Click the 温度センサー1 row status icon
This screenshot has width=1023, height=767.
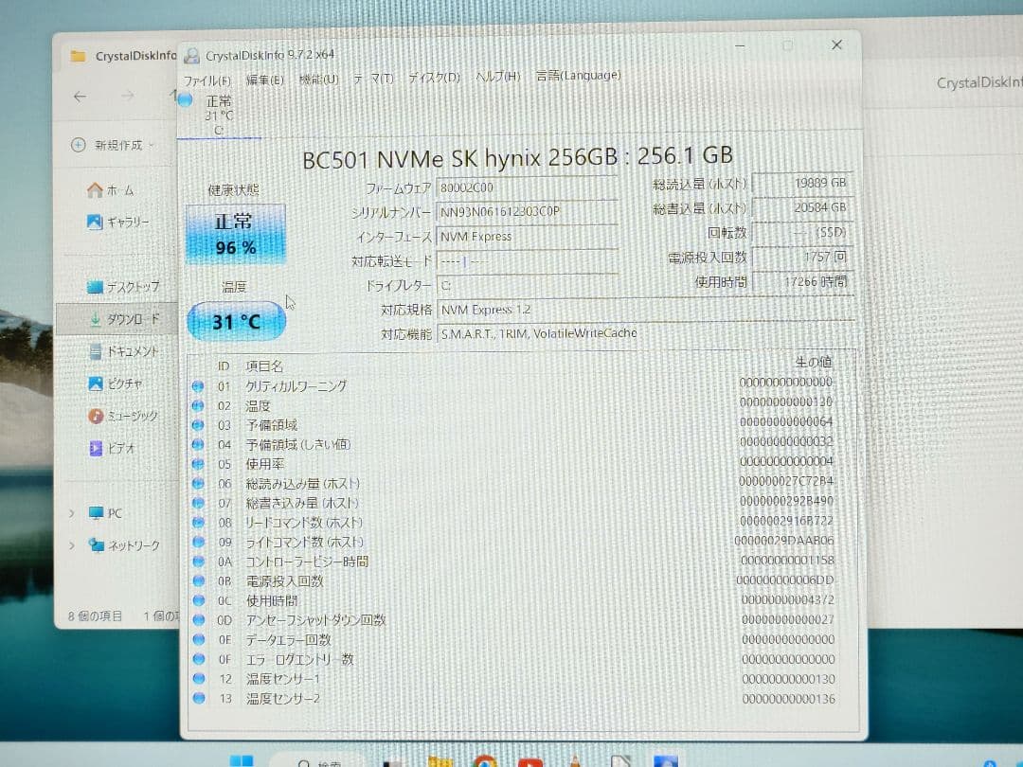[198, 679]
